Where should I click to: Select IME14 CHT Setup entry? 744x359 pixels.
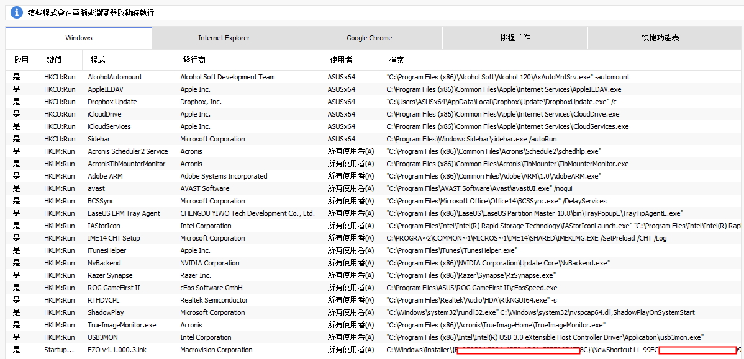click(114, 238)
